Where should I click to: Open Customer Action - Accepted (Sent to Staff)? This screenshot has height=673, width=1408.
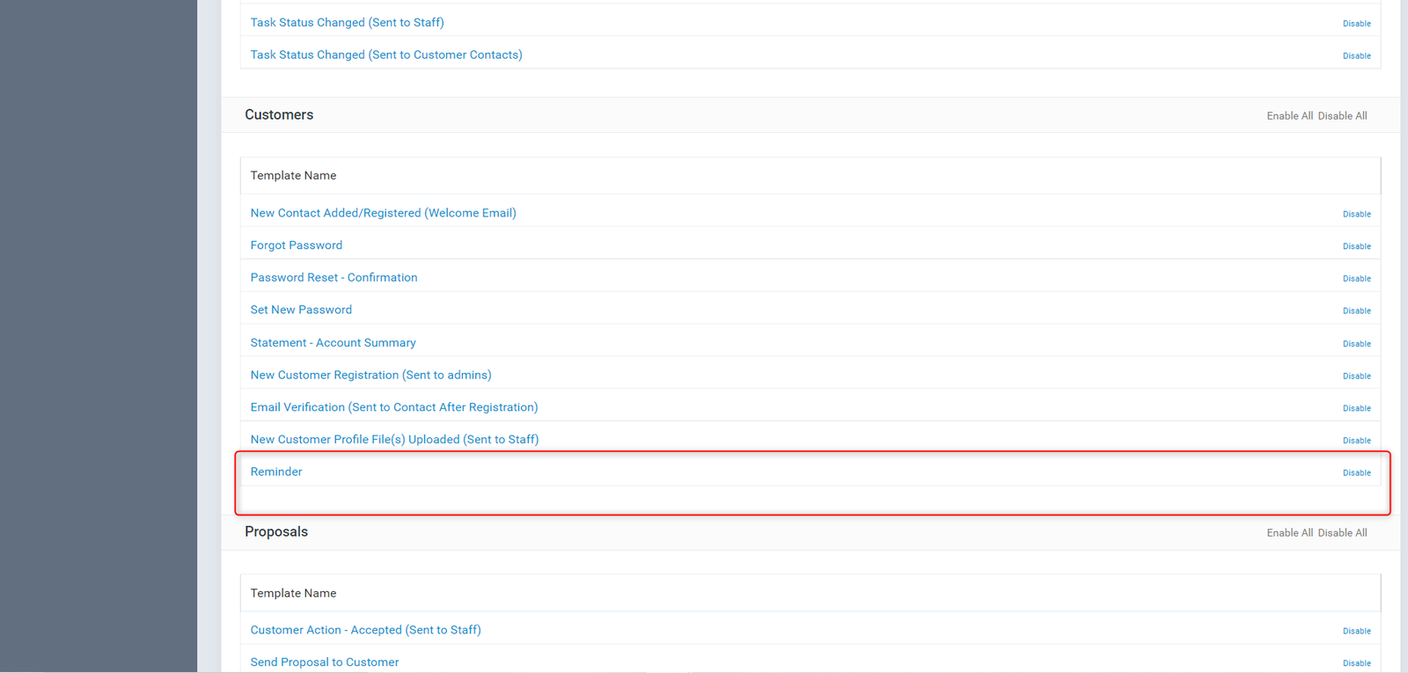(365, 630)
